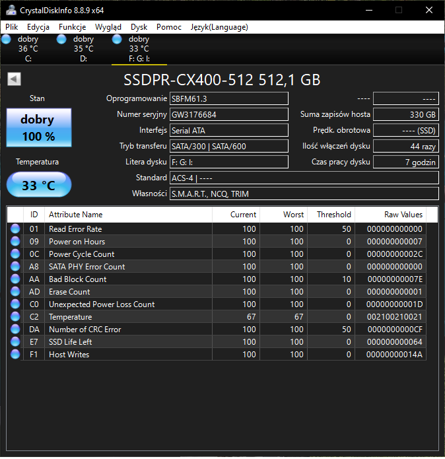Image resolution: width=445 pixels, height=459 pixels.
Task: Click the previous disk arrow button
Action: [x=14, y=79]
